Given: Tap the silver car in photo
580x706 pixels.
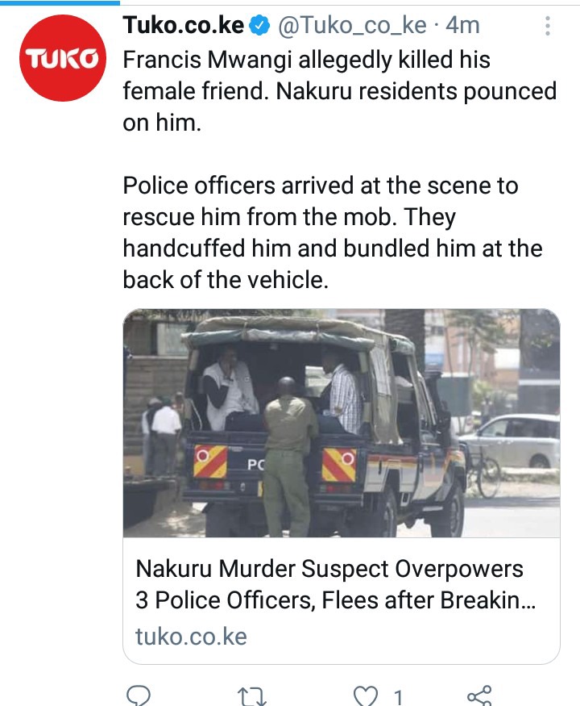Looking at the screenshot, I should [x=510, y=441].
